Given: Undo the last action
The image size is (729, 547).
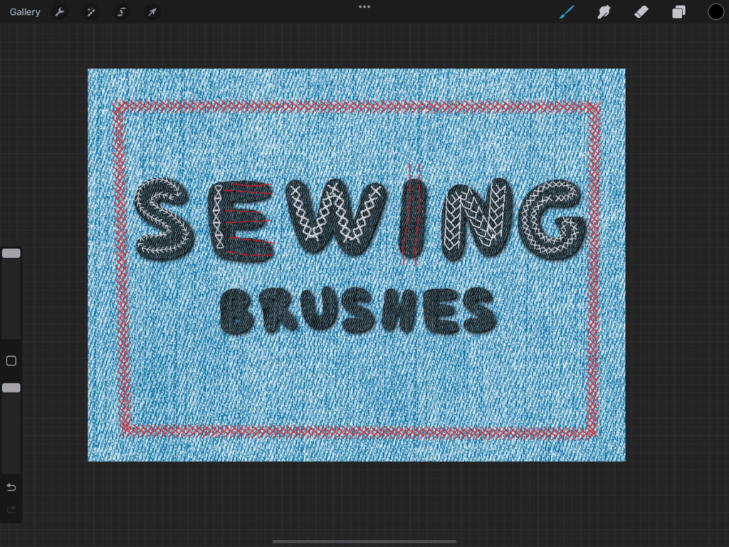Looking at the screenshot, I should pyautogui.click(x=11, y=487).
